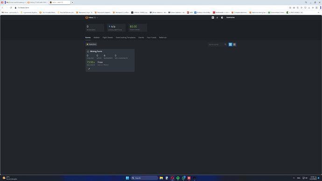322x181 pixels.
Task: Toggle the Favorites filter
Action: coord(91,44)
